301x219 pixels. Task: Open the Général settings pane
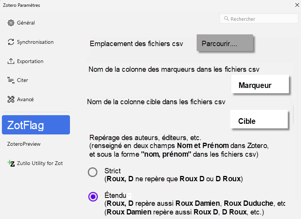tap(36, 23)
